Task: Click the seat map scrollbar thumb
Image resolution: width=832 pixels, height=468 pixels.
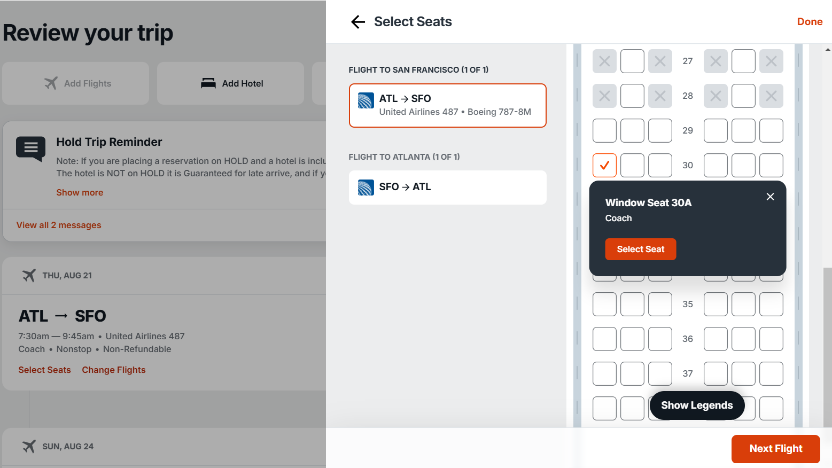Action: [x=828, y=347]
